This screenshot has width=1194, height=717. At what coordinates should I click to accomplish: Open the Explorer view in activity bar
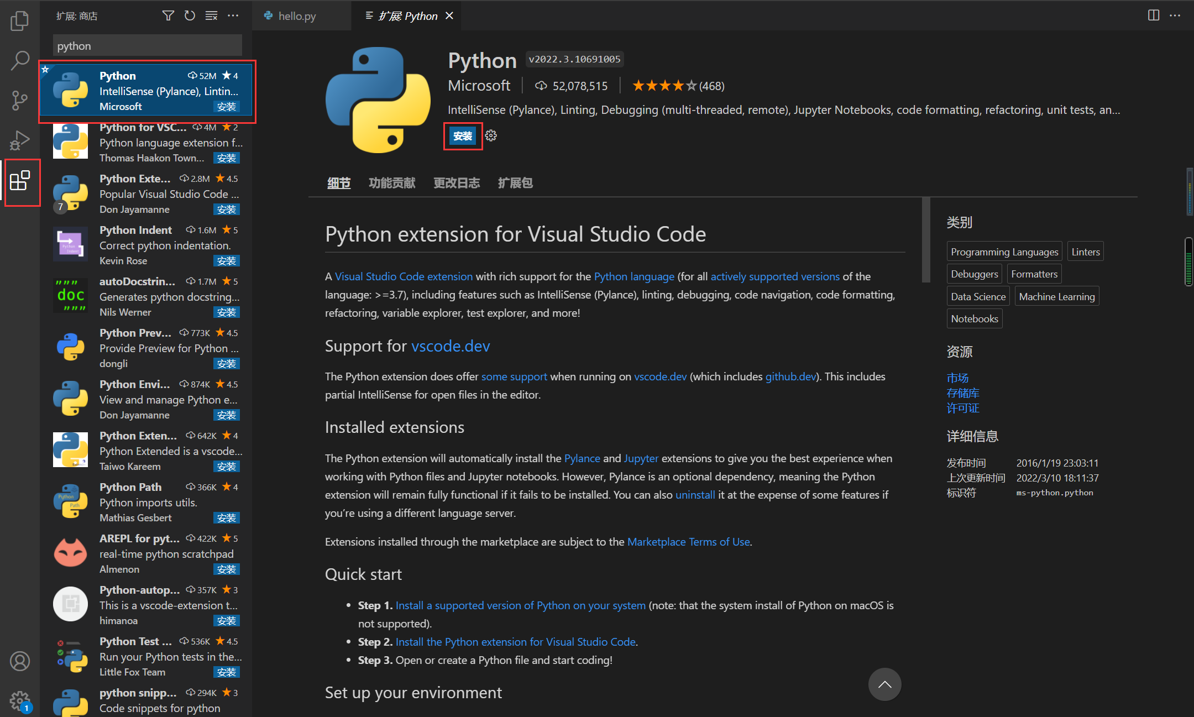coord(20,21)
